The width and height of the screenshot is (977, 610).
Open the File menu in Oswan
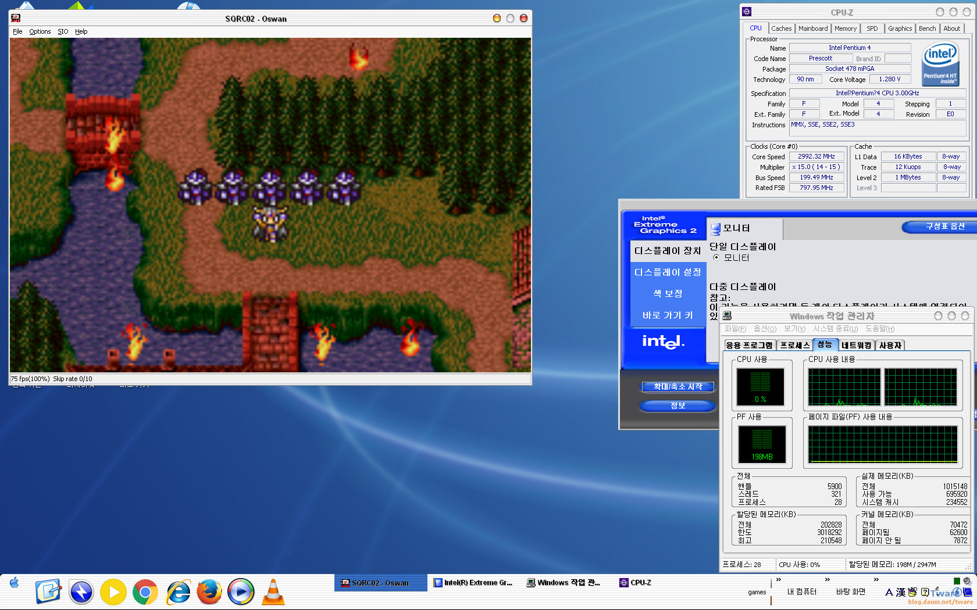(17, 31)
